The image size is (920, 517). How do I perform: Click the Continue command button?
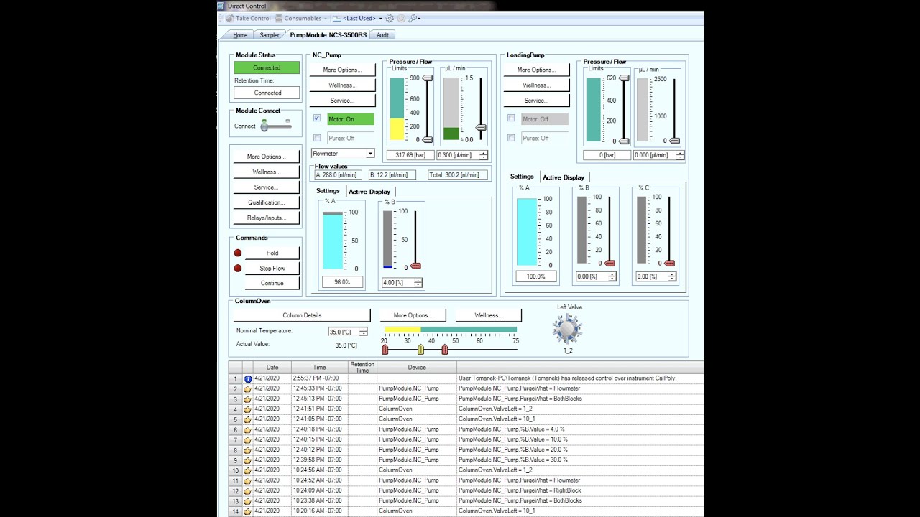pyautogui.click(x=272, y=283)
